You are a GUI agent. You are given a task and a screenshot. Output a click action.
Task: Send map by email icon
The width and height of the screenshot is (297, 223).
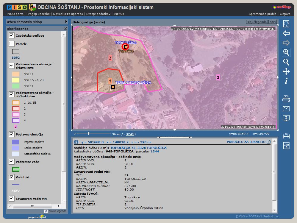pos(286,108)
